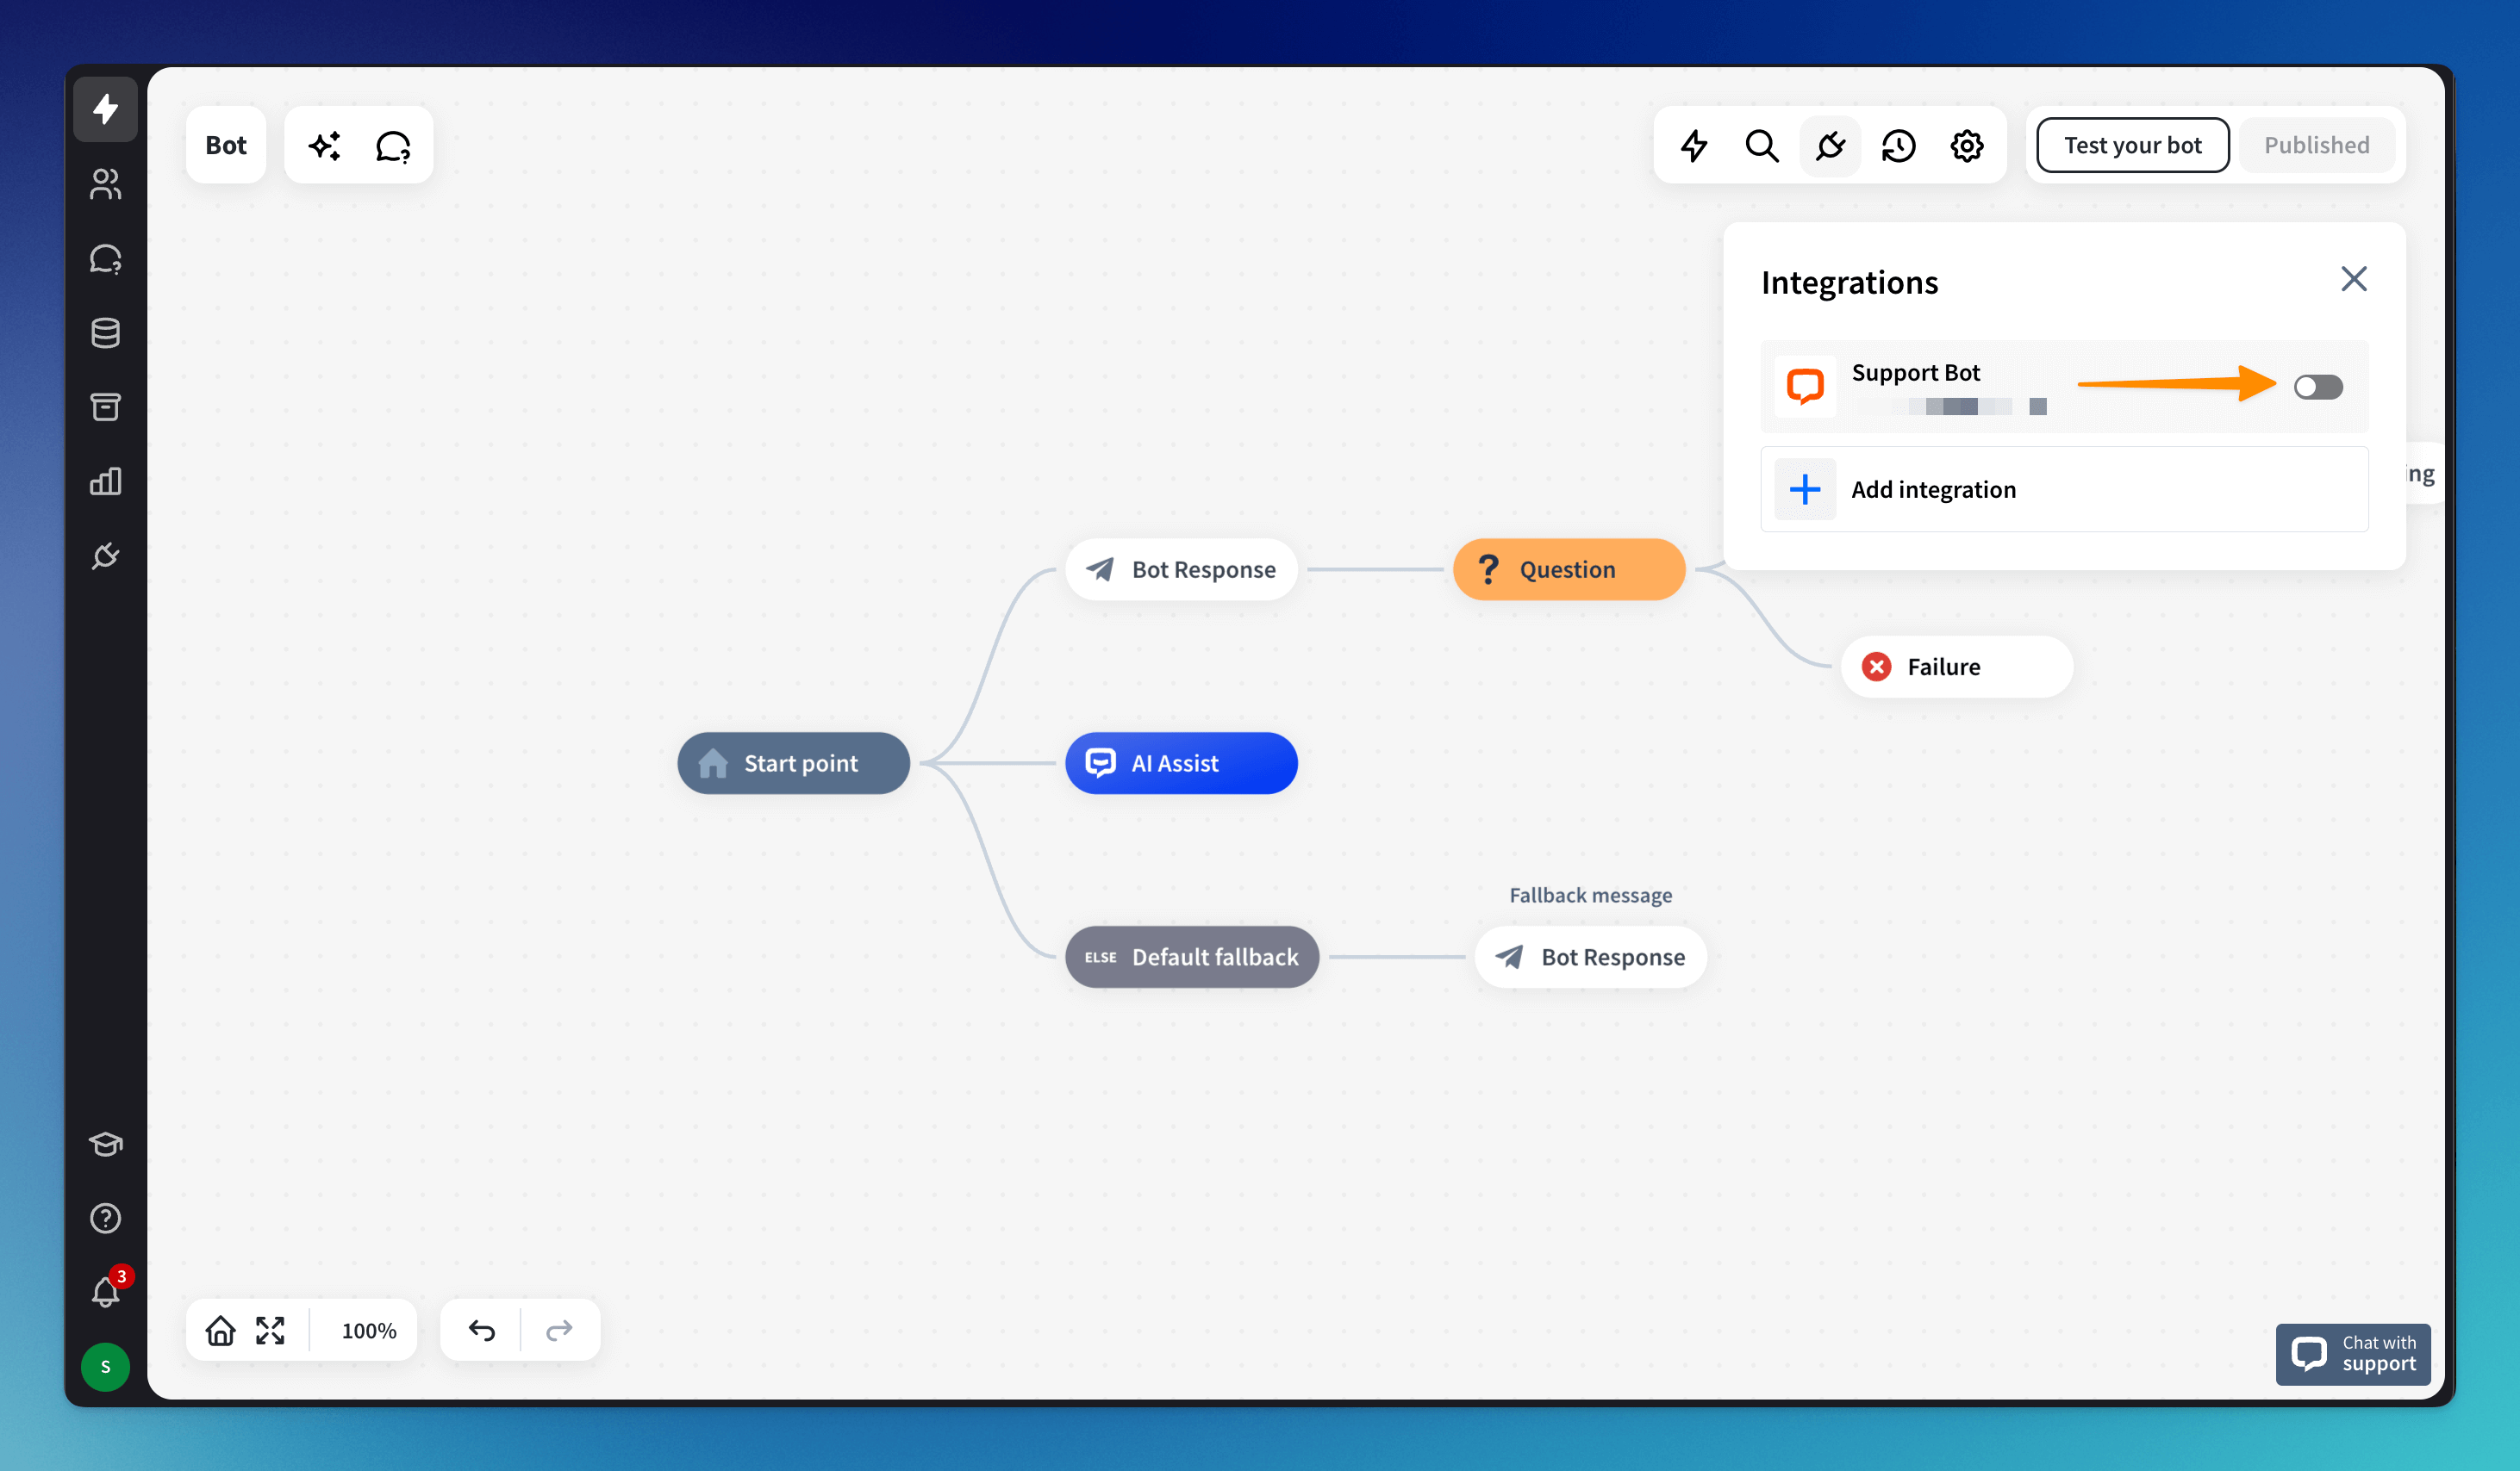Select the Question node
Screen dimensions: 2520x1471
[x=1568, y=569]
